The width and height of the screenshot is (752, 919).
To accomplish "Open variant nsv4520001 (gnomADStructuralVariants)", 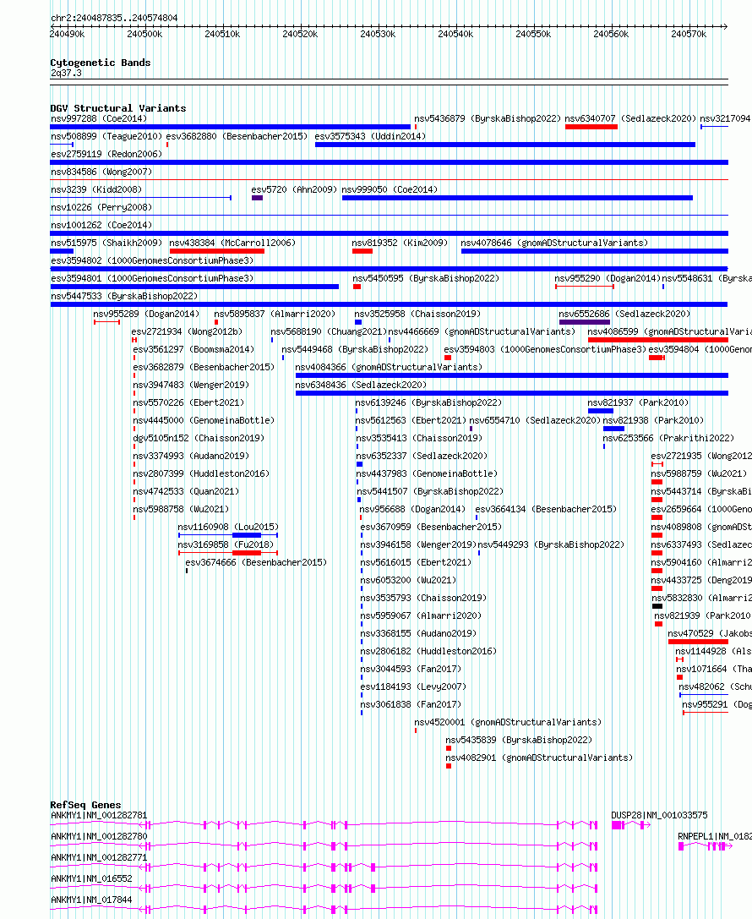I will pyautogui.click(x=508, y=722).
